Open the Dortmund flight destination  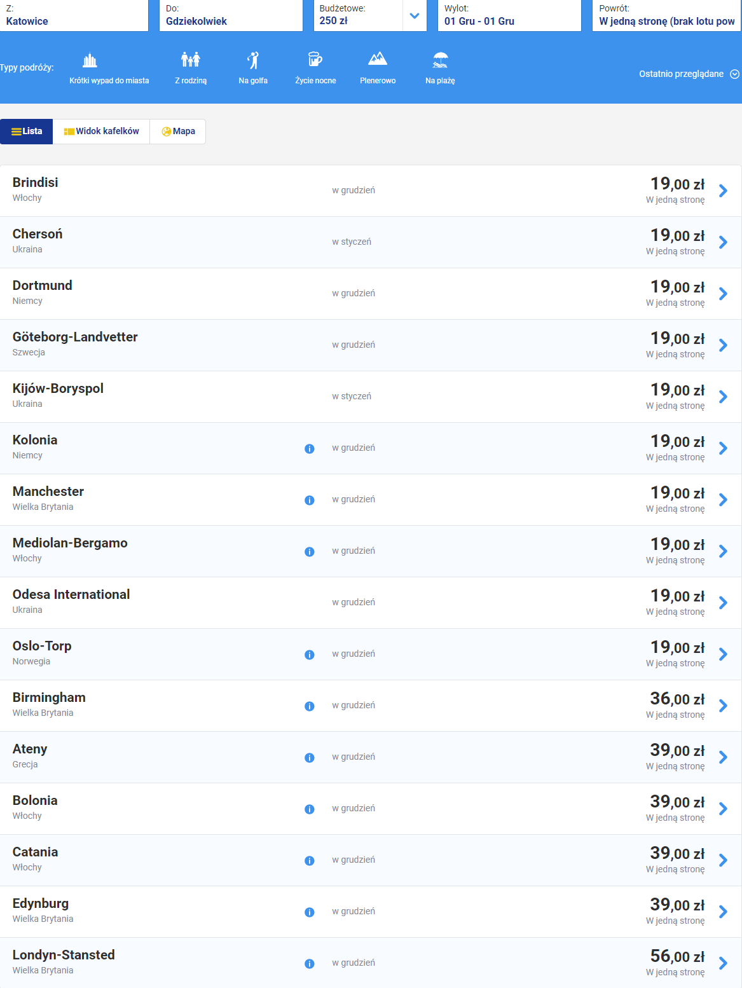point(43,285)
